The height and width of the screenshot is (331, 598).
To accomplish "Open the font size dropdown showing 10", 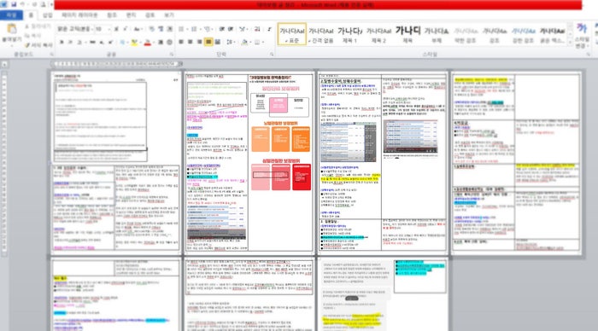I will 103,29.
